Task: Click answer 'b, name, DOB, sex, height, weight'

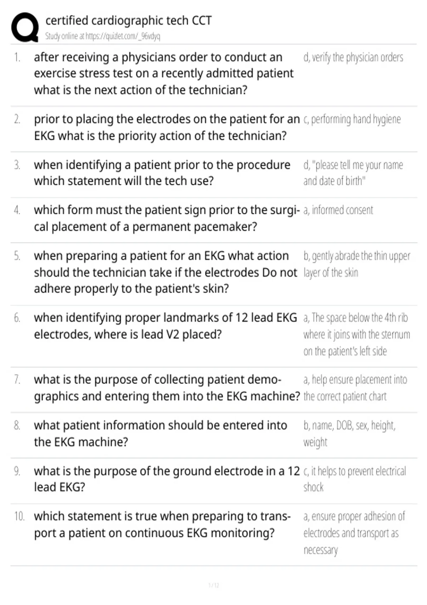Action: [x=349, y=433]
